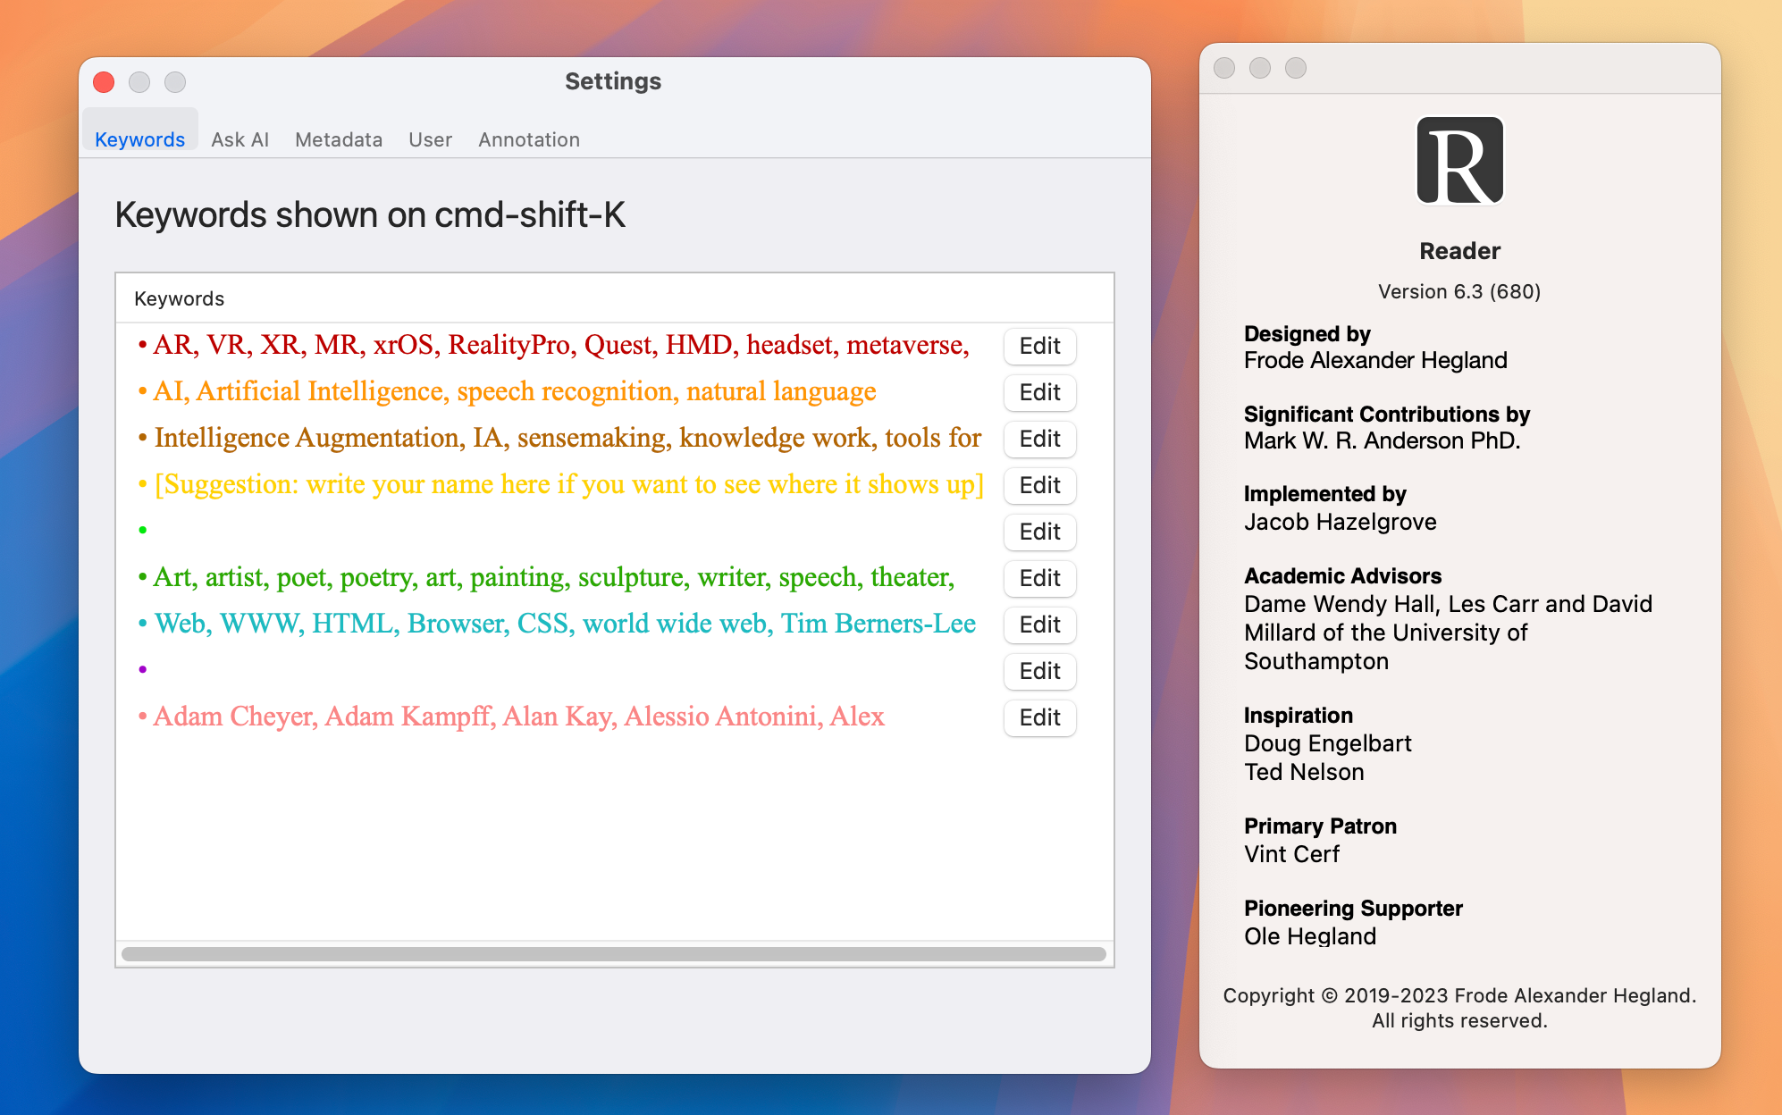The height and width of the screenshot is (1115, 1782).
Task: Click 'Jacob Hazelgrove' in About window
Action: tap(1340, 522)
